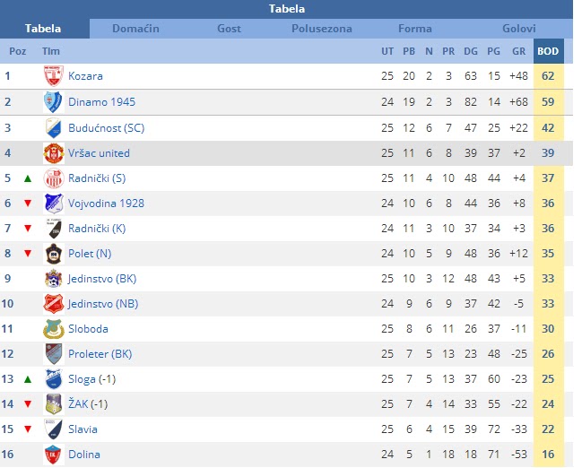Click the Sloboda club crest icon
Screen dimensions: 582x468
click(54, 329)
